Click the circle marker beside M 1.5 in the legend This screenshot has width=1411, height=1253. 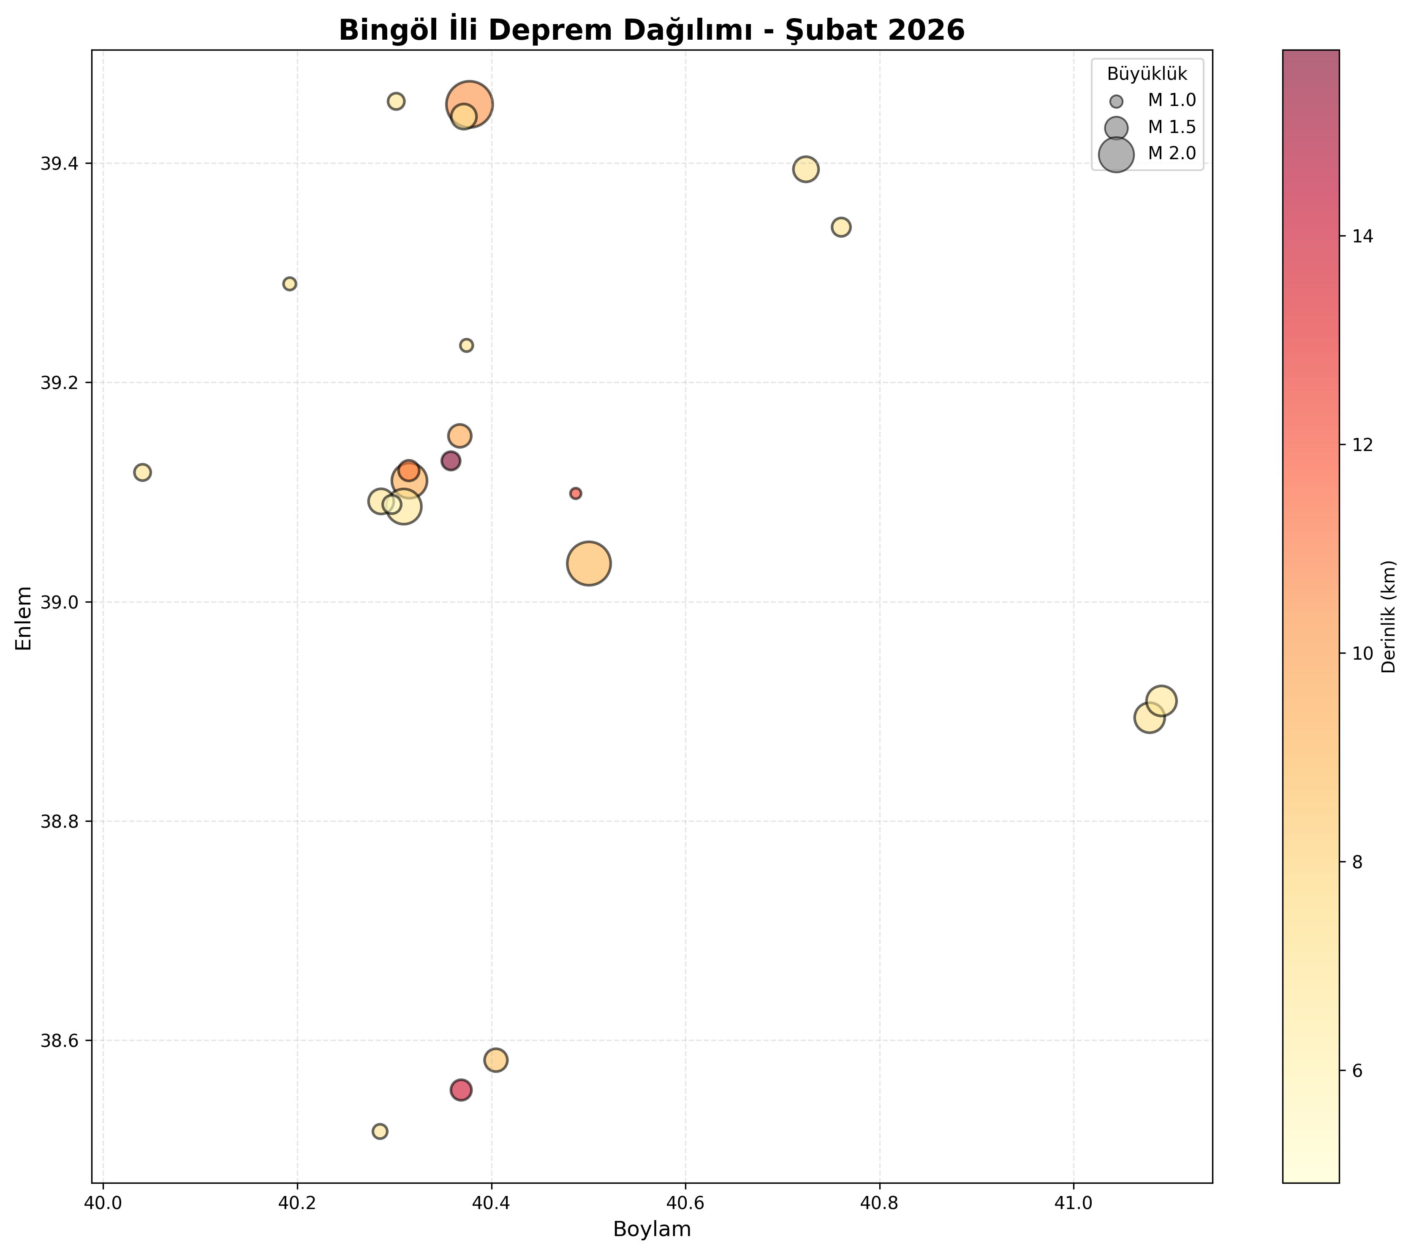coord(1116,128)
